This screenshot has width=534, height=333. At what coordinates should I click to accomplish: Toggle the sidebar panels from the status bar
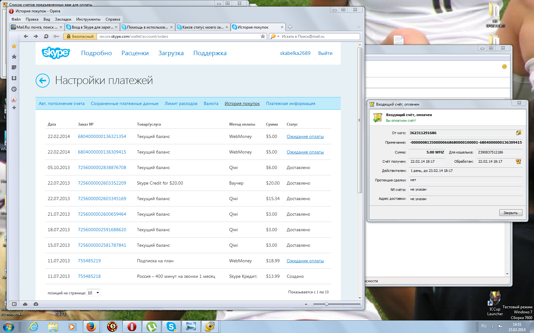[14, 304]
